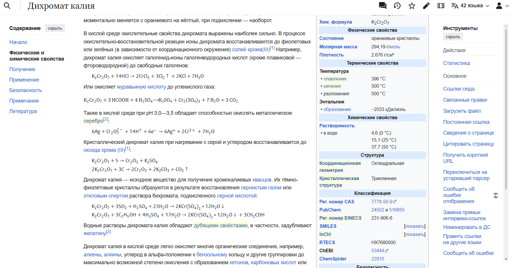
Task: Open the 42 языка language dropdown
Action: coord(470,6)
